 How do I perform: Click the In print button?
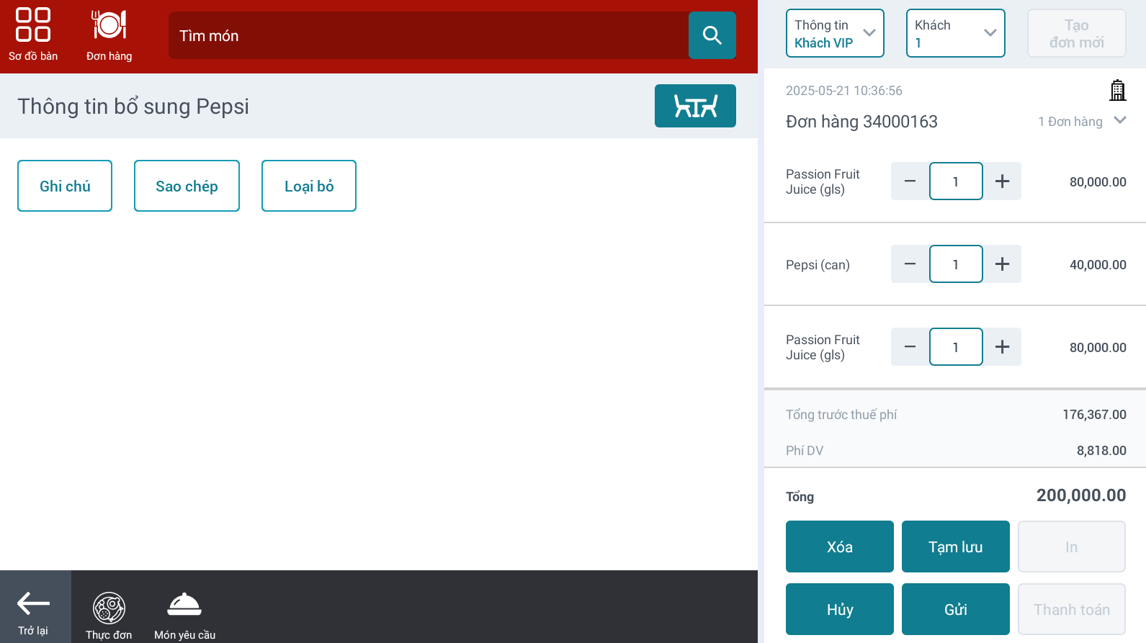1072,547
